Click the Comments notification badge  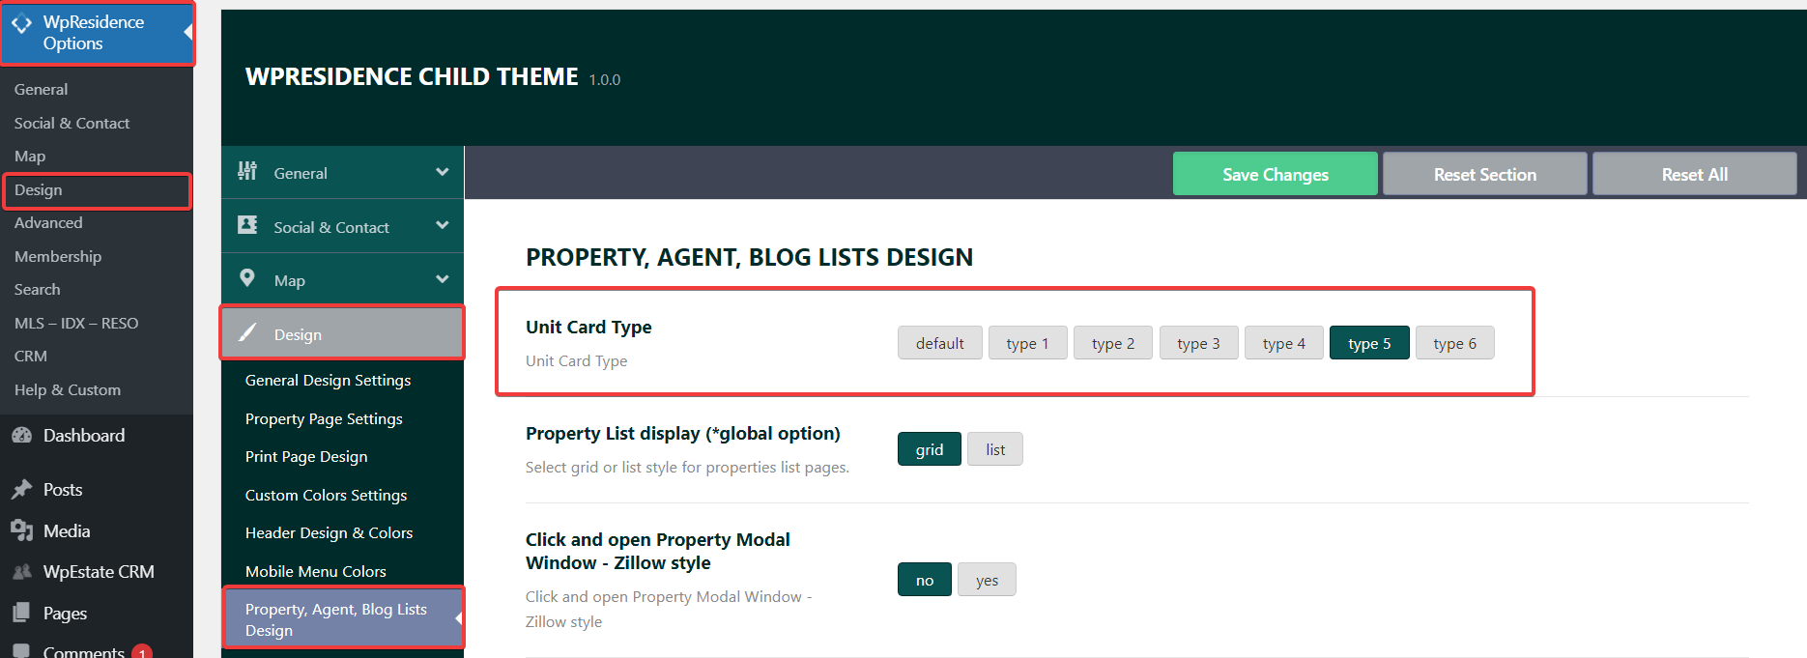coord(142,652)
